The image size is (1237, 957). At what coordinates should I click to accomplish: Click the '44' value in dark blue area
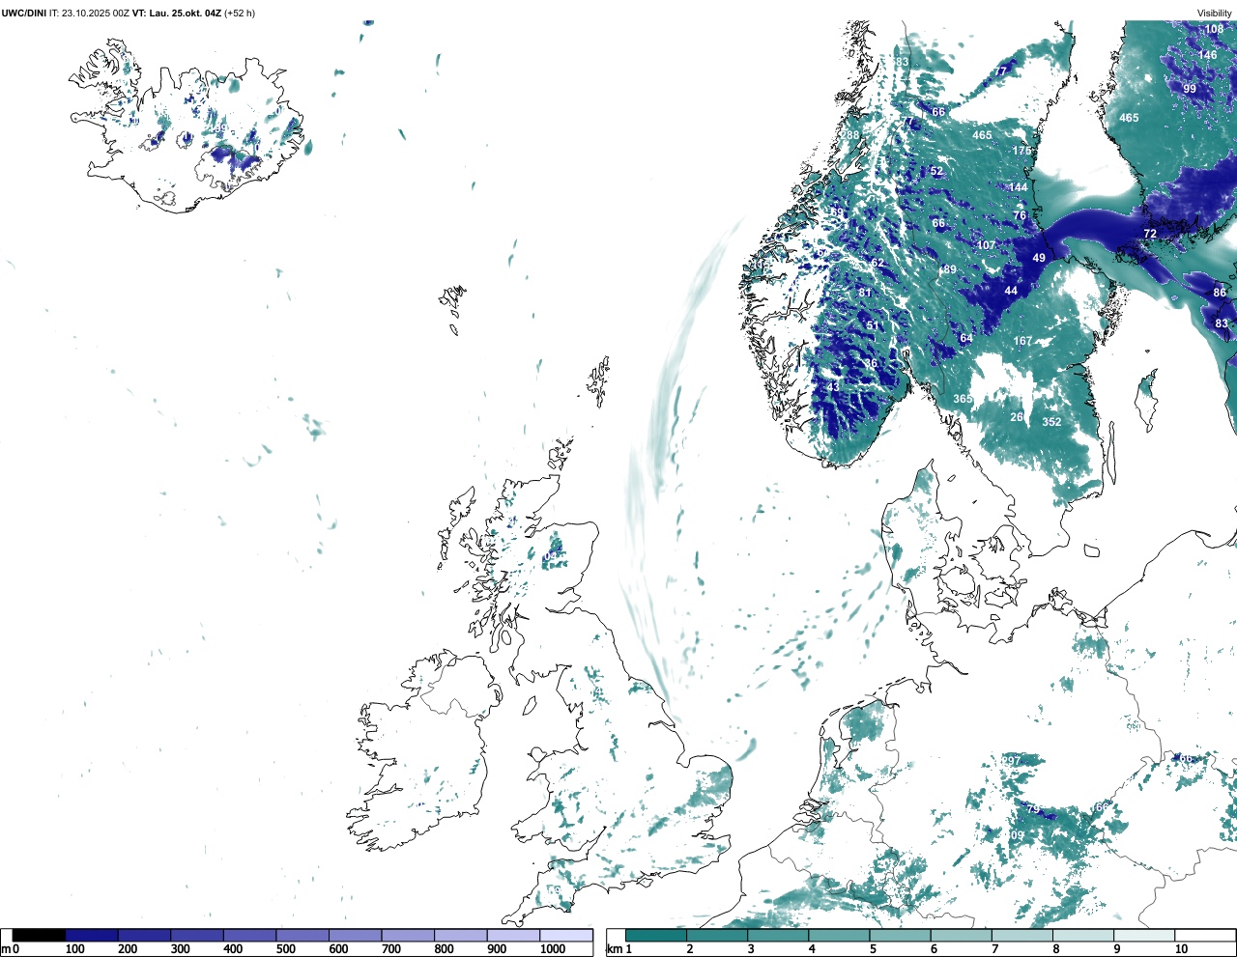[x=1011, y=292]
